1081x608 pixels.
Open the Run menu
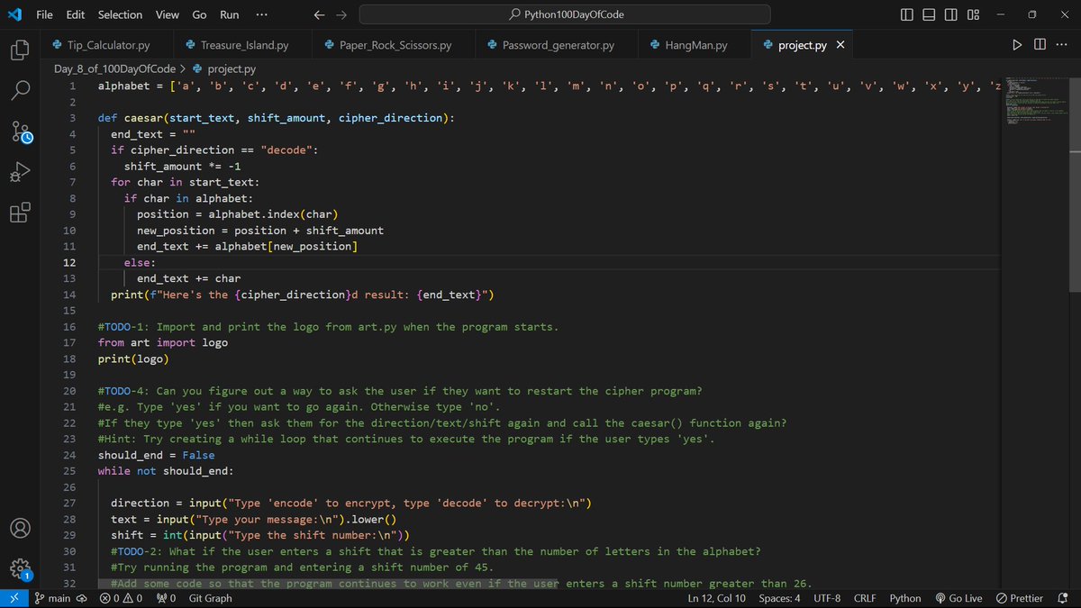click(x=230, y=14)
